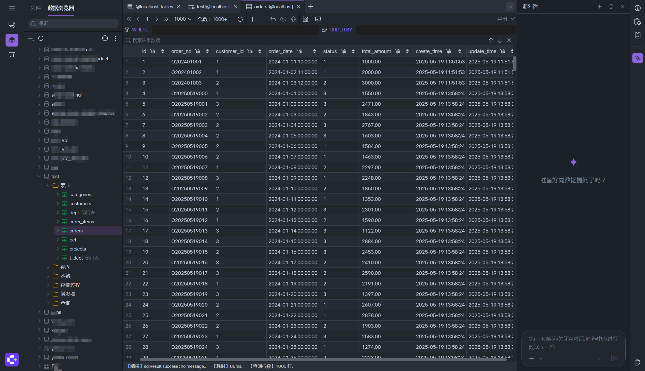This screenshot has width=645, height=371.
Task: Expand the customers table node
Action: [x=57, y=203]
